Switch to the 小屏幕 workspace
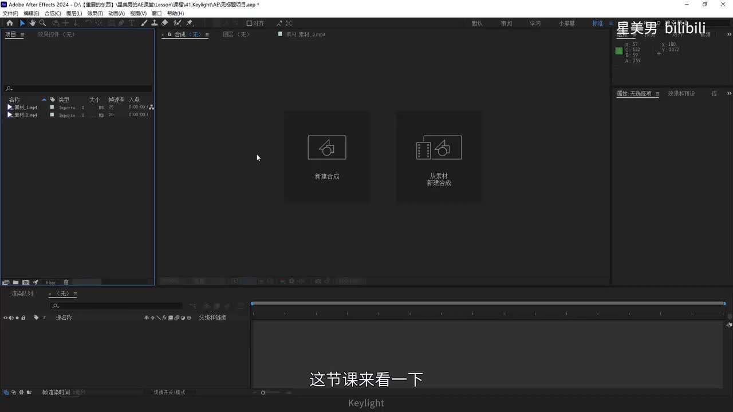 [x=567, y=23]
